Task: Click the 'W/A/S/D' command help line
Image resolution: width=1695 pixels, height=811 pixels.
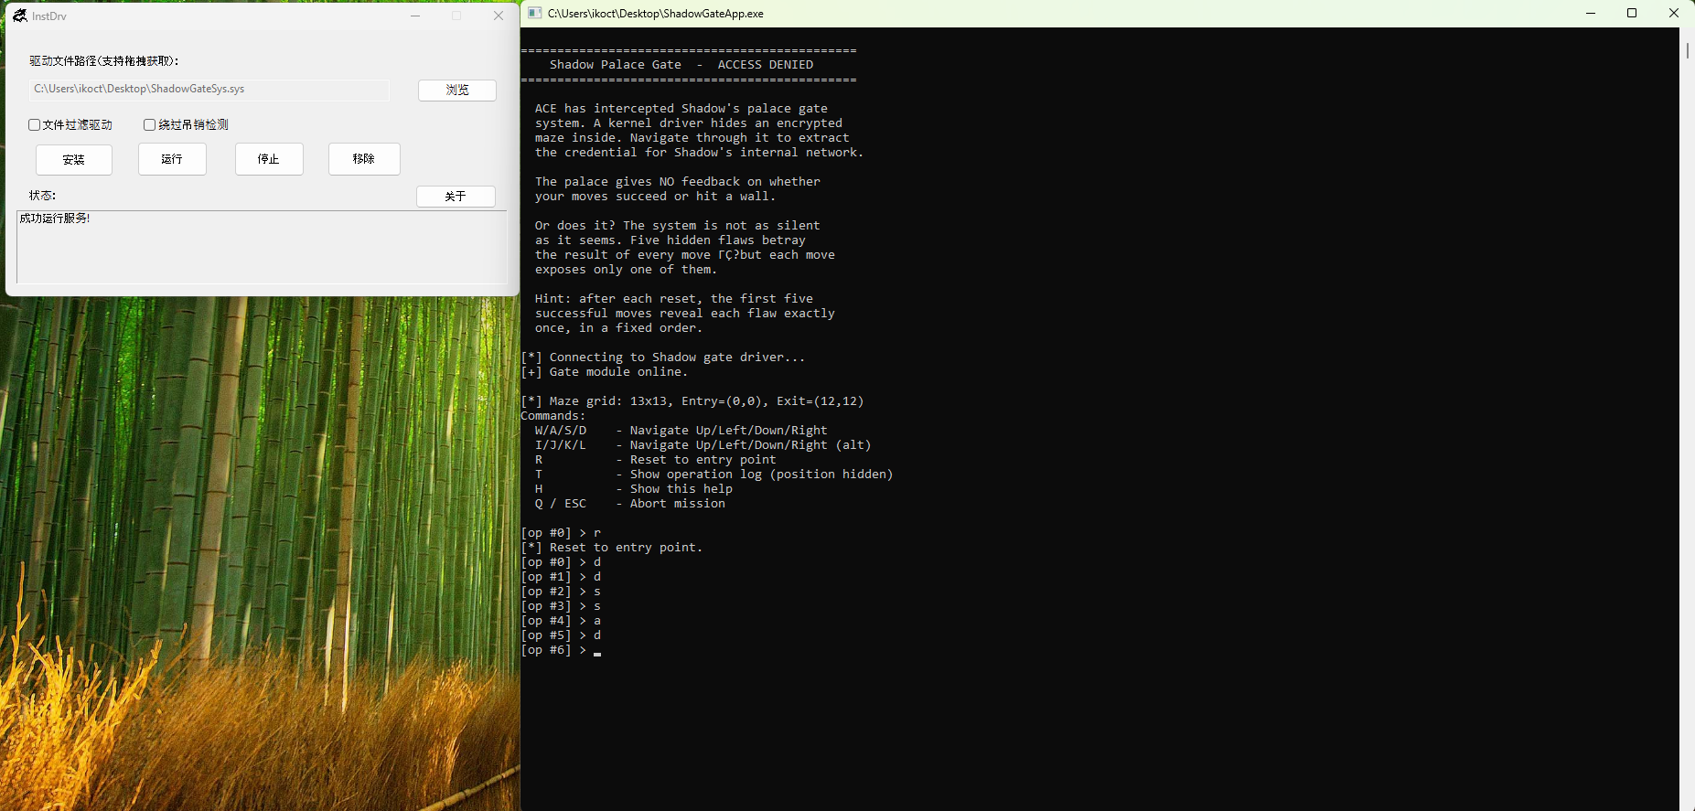Action: click(681, 431)
